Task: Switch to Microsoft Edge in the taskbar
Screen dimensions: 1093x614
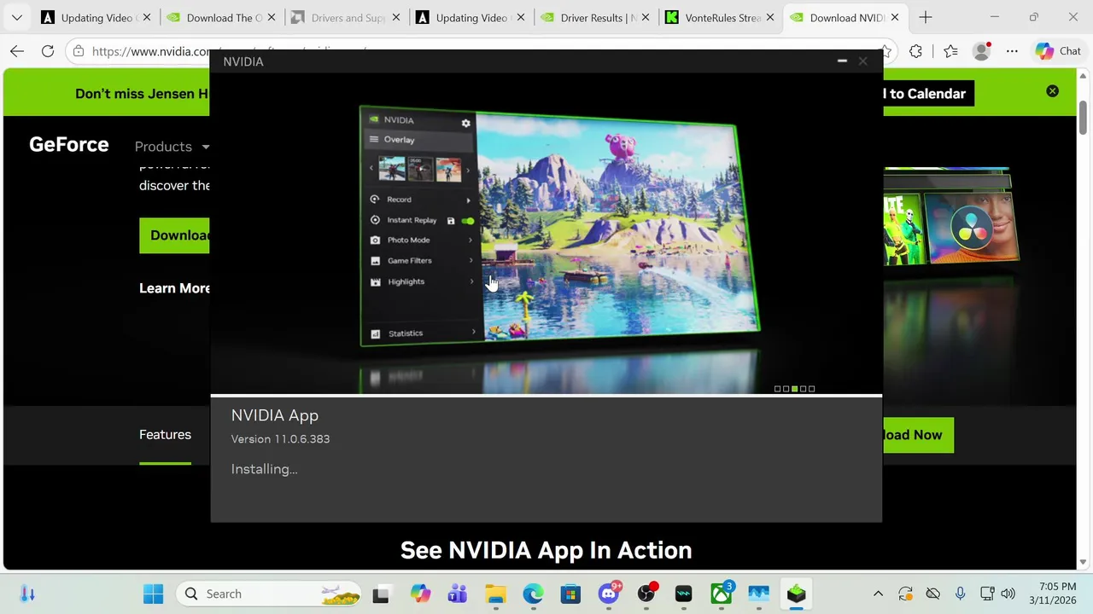Action: click(533, 594)
